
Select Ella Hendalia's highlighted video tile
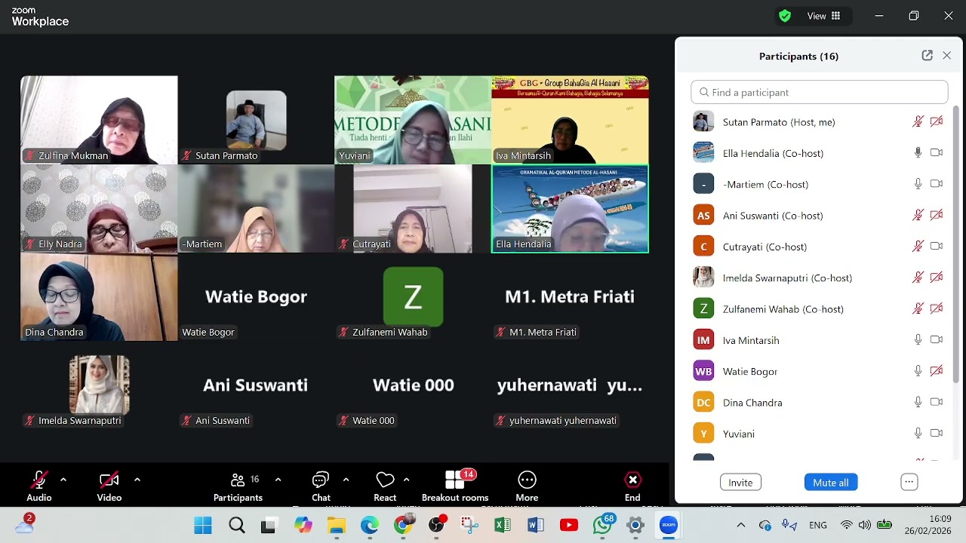pos(570,209)
